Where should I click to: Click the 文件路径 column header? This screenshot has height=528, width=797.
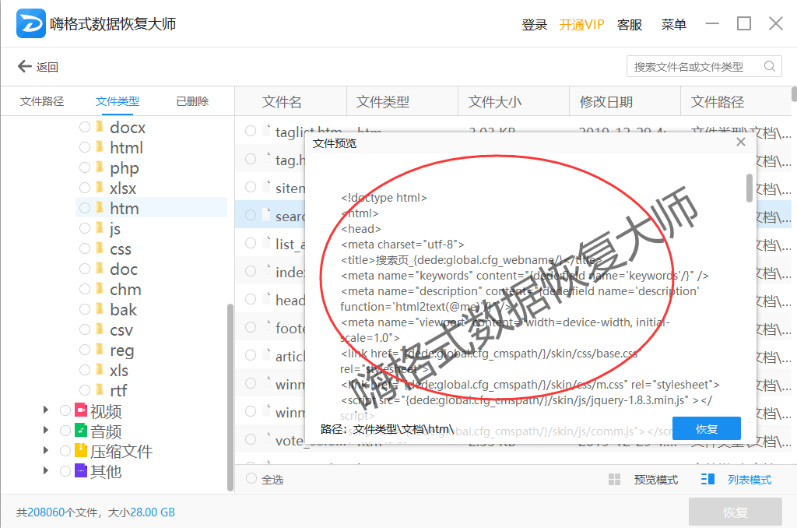tap(717, 102)
